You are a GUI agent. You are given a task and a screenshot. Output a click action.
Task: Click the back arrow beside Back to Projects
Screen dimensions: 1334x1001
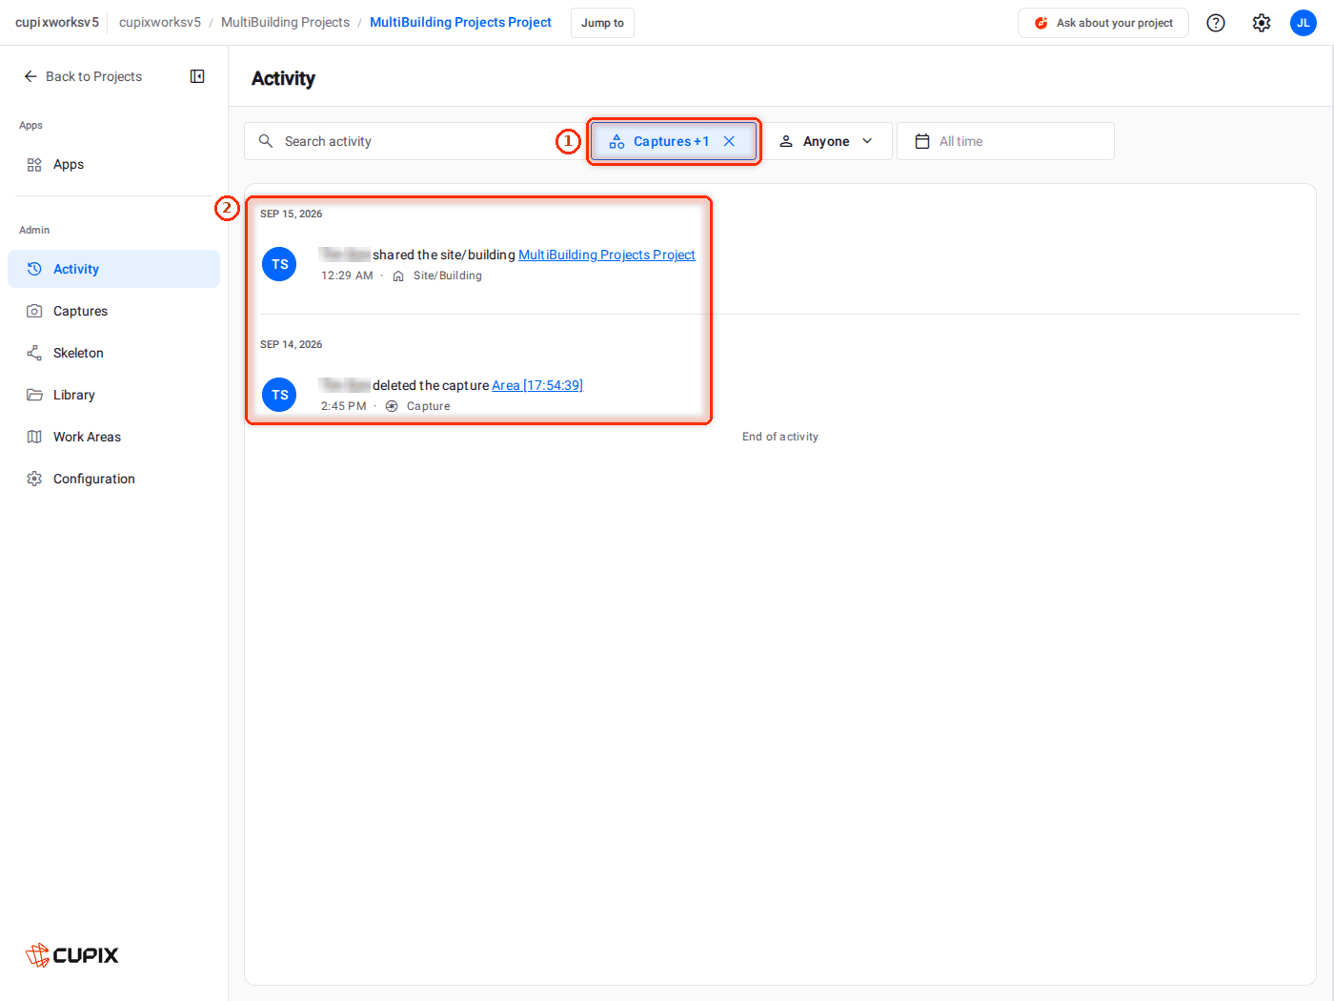30,76
